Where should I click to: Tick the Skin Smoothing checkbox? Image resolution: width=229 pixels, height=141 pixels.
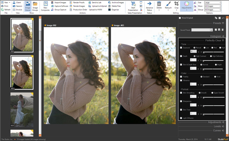tap(181, 92)
